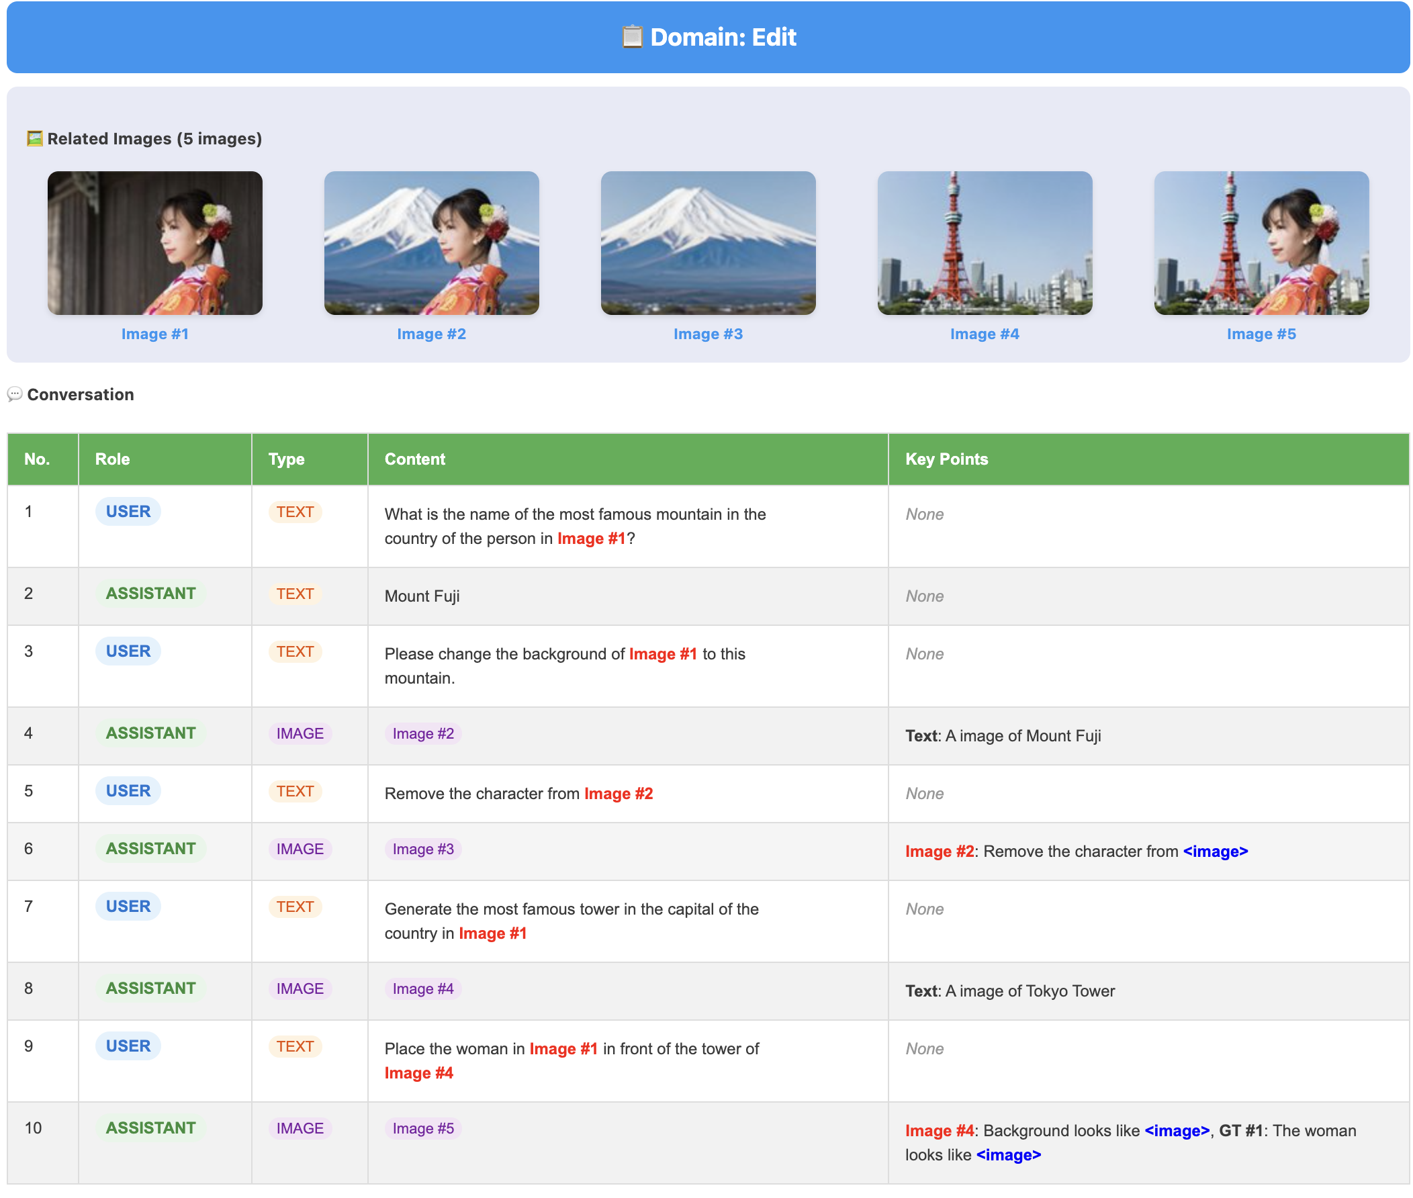This screenshot has width=1413, height=1198.
Task: Click the Image #5 tag in row 10
Action: click(422, 1127)
